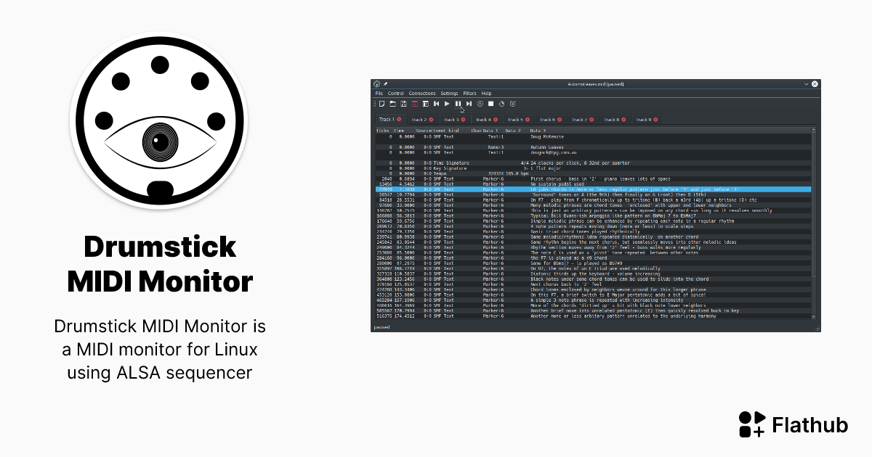This screenshot has height=457, width=872.
Task: Expand the chevron dropdown in the titlebar
Action: (x=805, y=83)
